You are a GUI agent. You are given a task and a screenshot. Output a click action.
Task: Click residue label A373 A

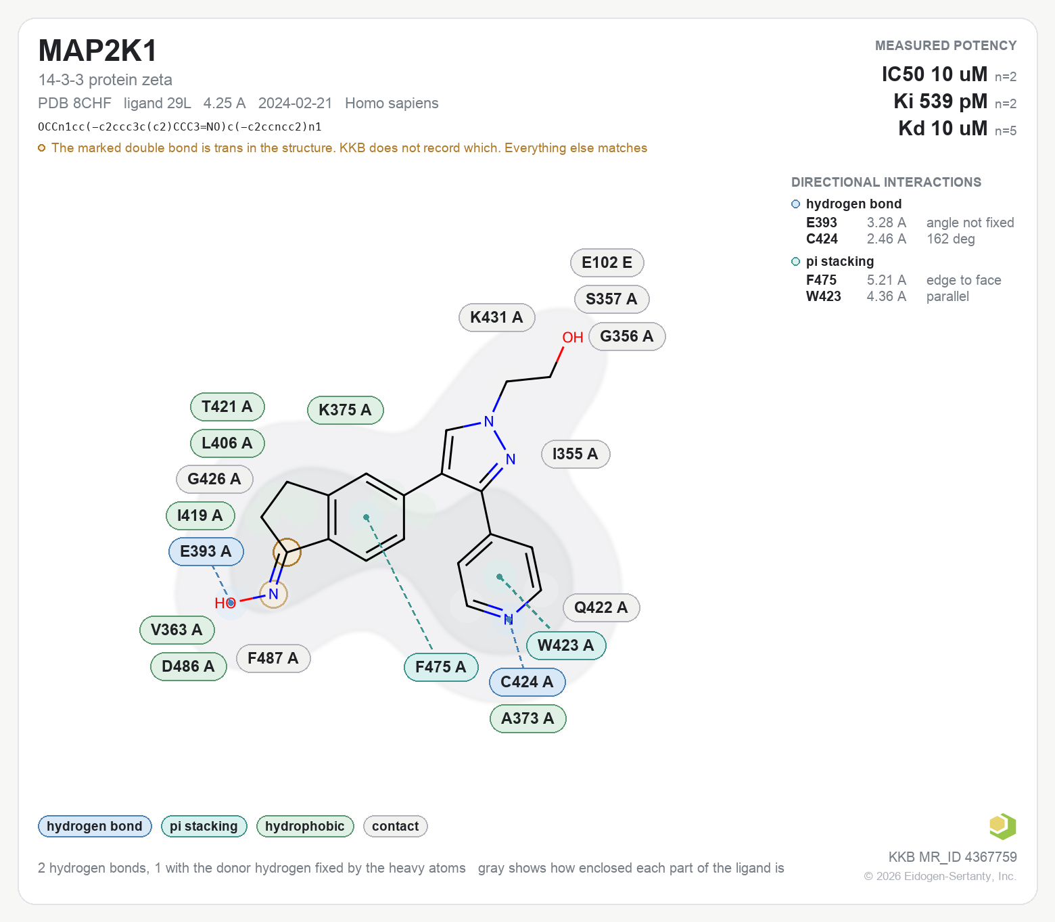pos(528,718)
